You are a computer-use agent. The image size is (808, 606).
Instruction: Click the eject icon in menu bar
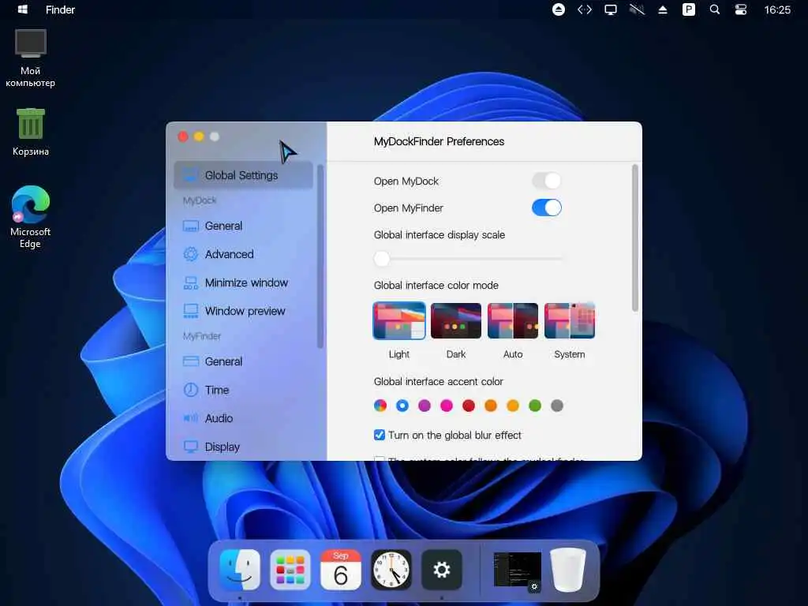coord(663,9)
